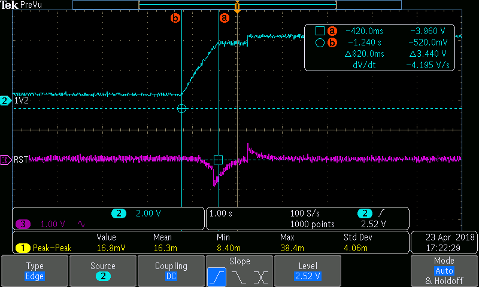Open the trigger Type Edge menu
This screenshot has height=287, width=479.
coord(35,271)
